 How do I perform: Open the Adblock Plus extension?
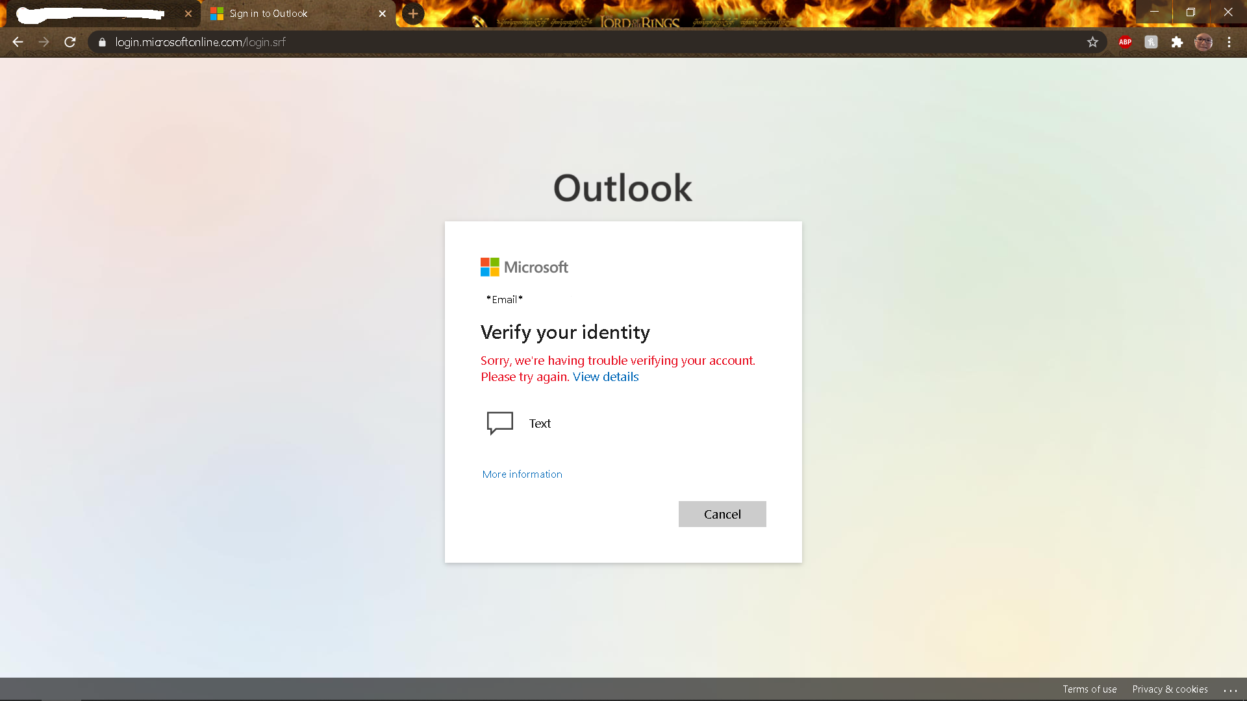click(x=1125, y=42)
